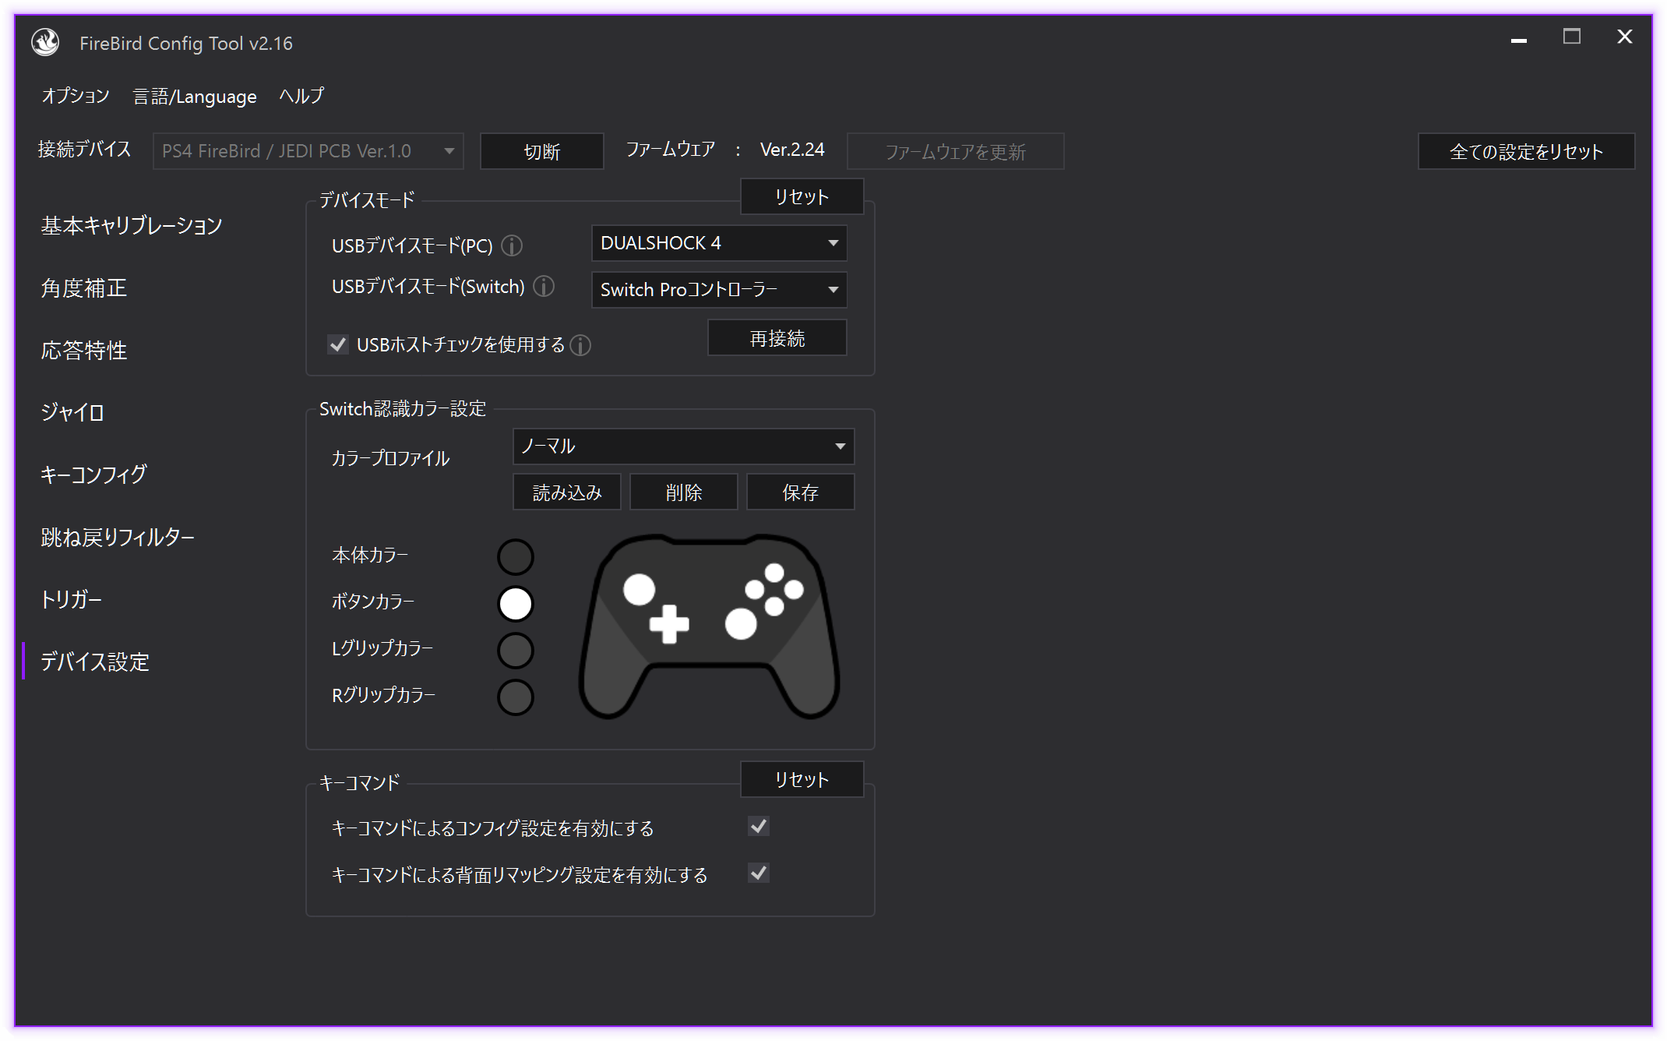Image resolution: width=1667 pixels, height=1041 pixels.
Task: Disable the USBホストチェックを使用する checkbox
Action: point(337,344)
